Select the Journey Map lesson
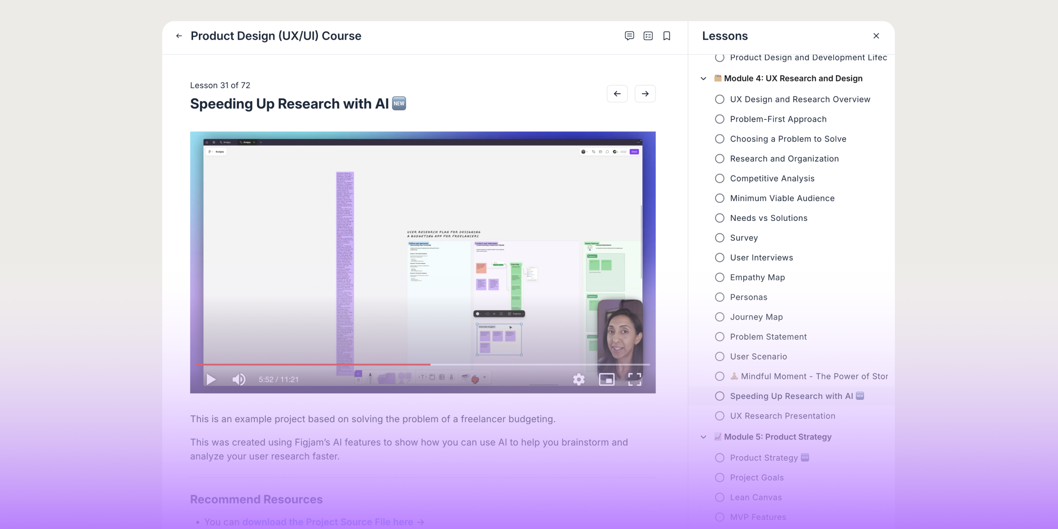Screen dimensions: 1058x529 pyautogui.click(x=756, y=317)
